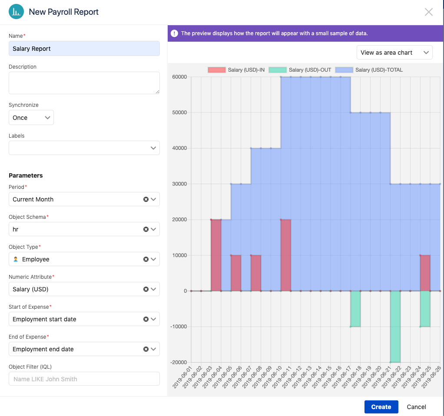The image size is (444, 416).
Task: Clear the Start of Expense selection
Action: pyautogui.click(x=145, y=319)
